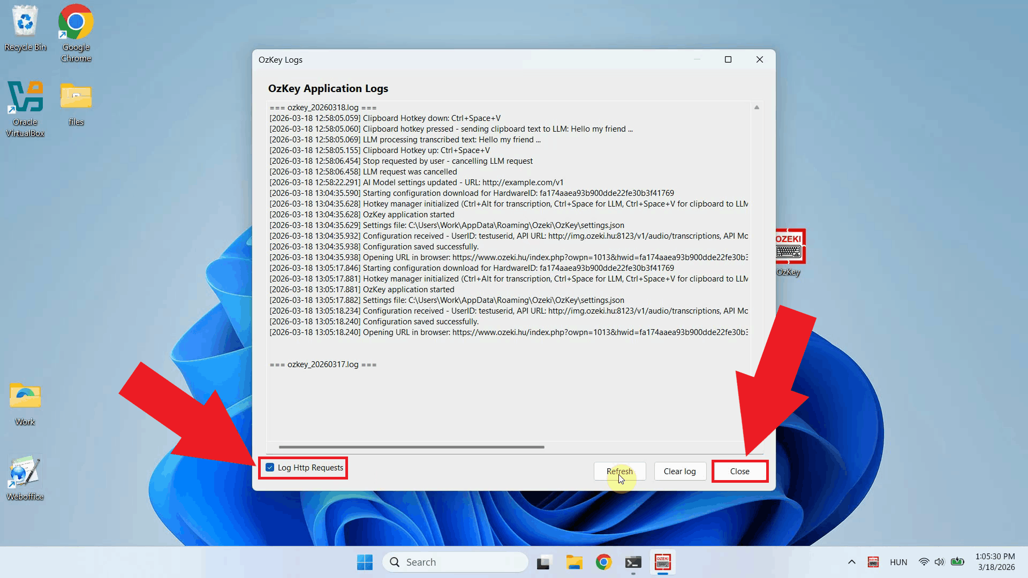
Task: Click the Windows Start button
Action: pos(365,562)
